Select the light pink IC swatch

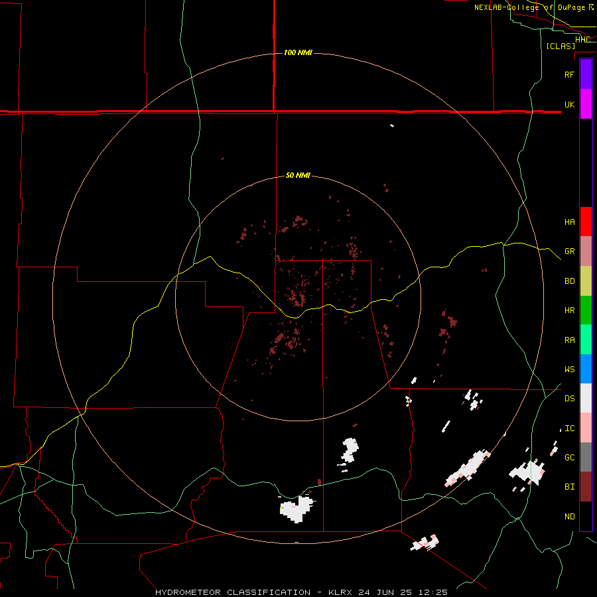click(586, 428)
